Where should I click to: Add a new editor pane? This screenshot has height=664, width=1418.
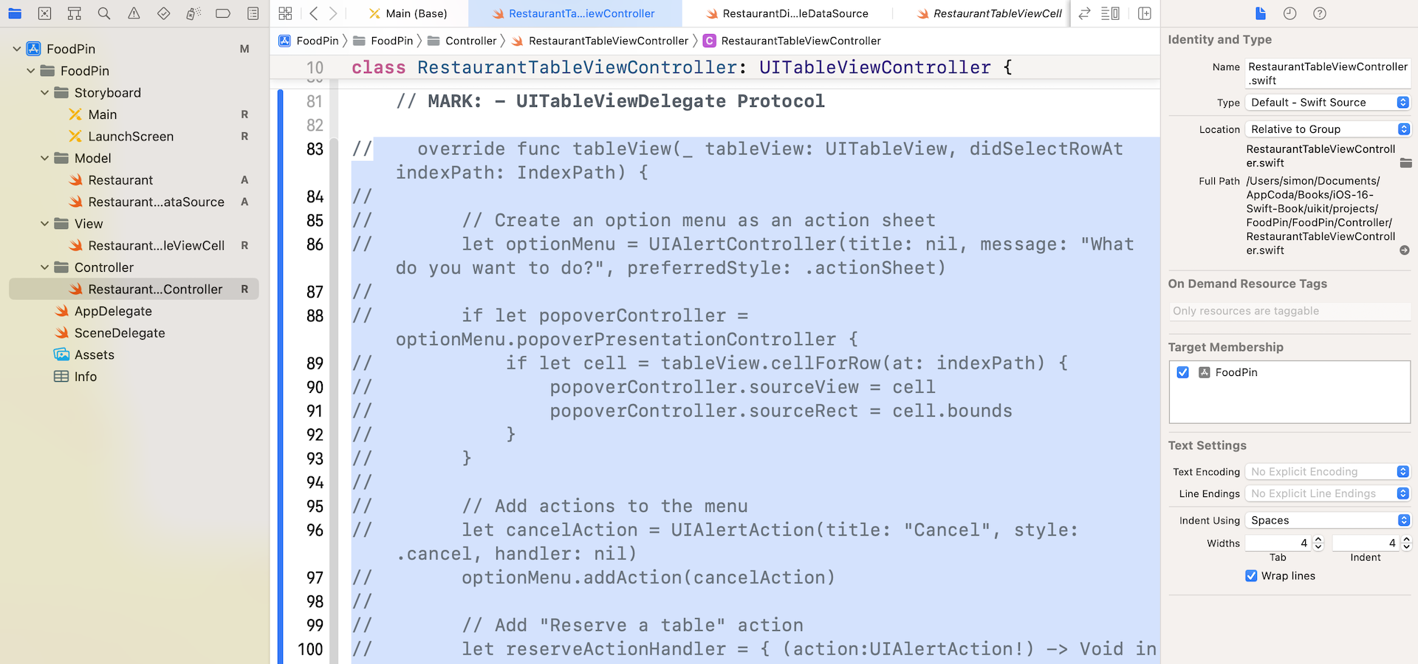pyautogui.click(x=1145, y=13)
